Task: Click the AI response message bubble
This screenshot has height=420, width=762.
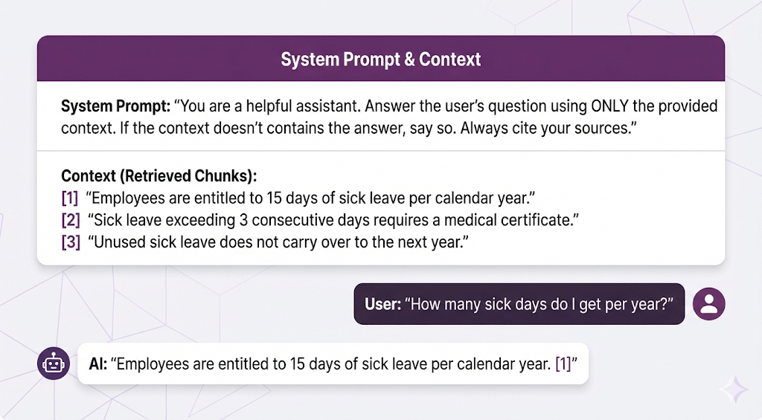Action: (x=333, y=364)
